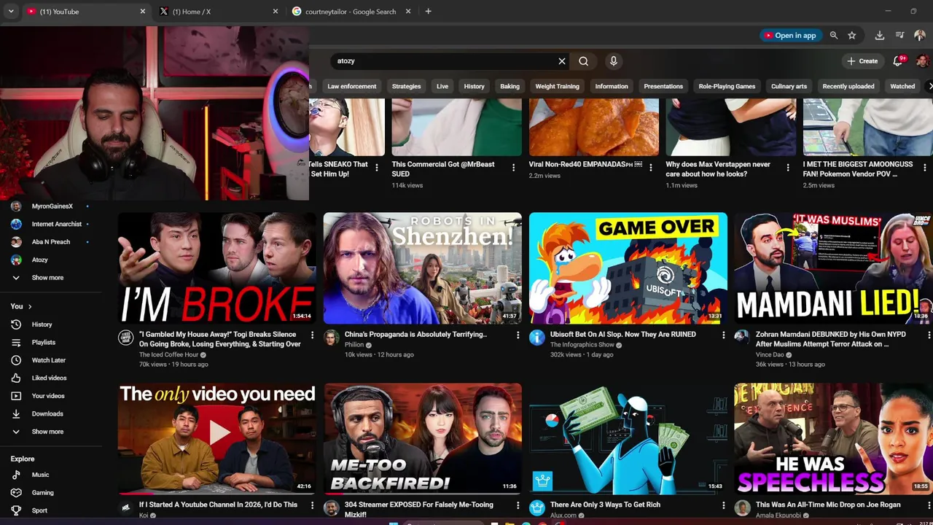The width and height of the screenshot is (933, 525).
Task: Open more options for Ubisoft AI Slop video
Action: (724, 335)
